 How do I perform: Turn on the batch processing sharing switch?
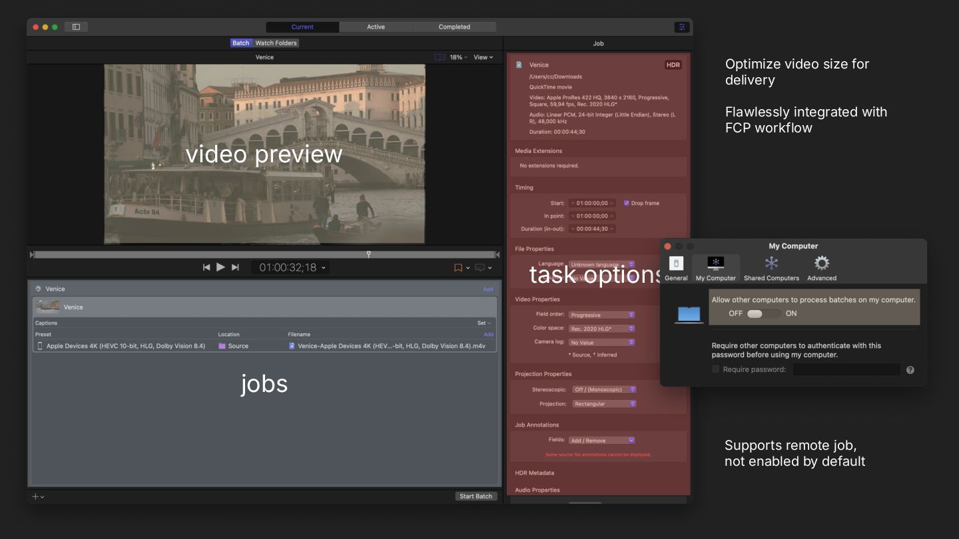pyautogui.click(x=763, y=313)
